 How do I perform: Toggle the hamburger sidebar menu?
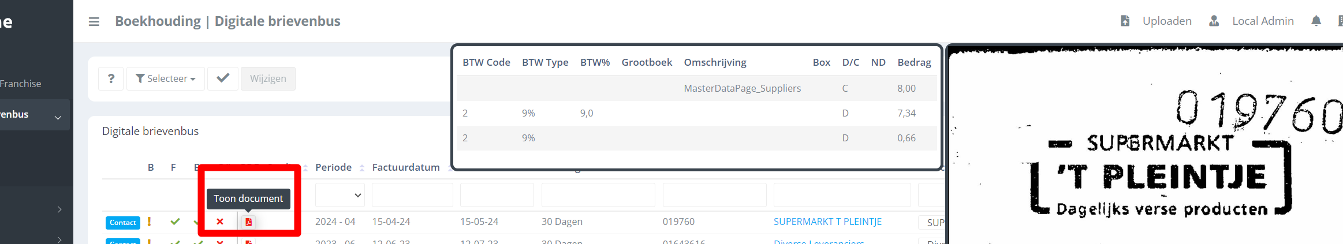coord(94,21)
